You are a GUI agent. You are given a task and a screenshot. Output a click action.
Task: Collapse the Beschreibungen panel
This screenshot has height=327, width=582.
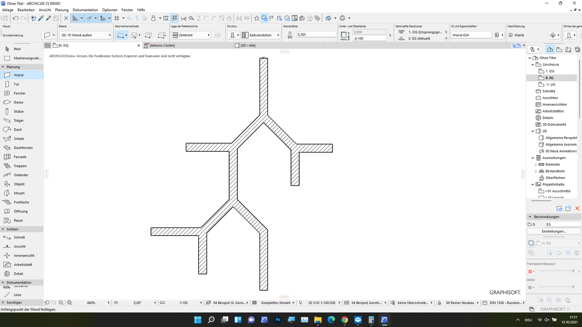coord(530,217)
